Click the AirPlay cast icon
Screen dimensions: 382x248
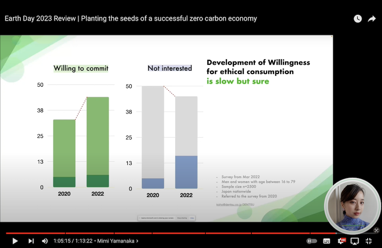pyautogui.click(x=355, y=241)
